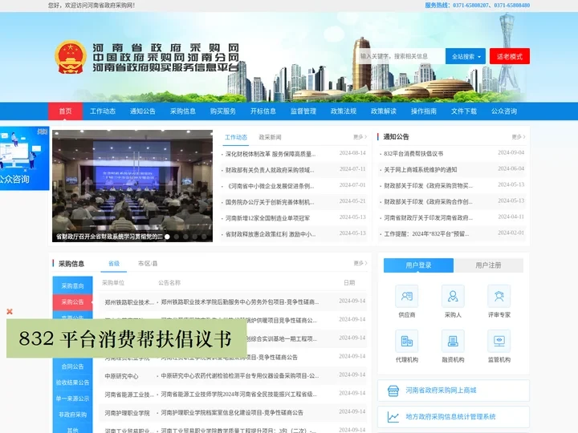Open the conference slideshow image
578x433 pixels.
pyautogui.click(x=132, y=185)
